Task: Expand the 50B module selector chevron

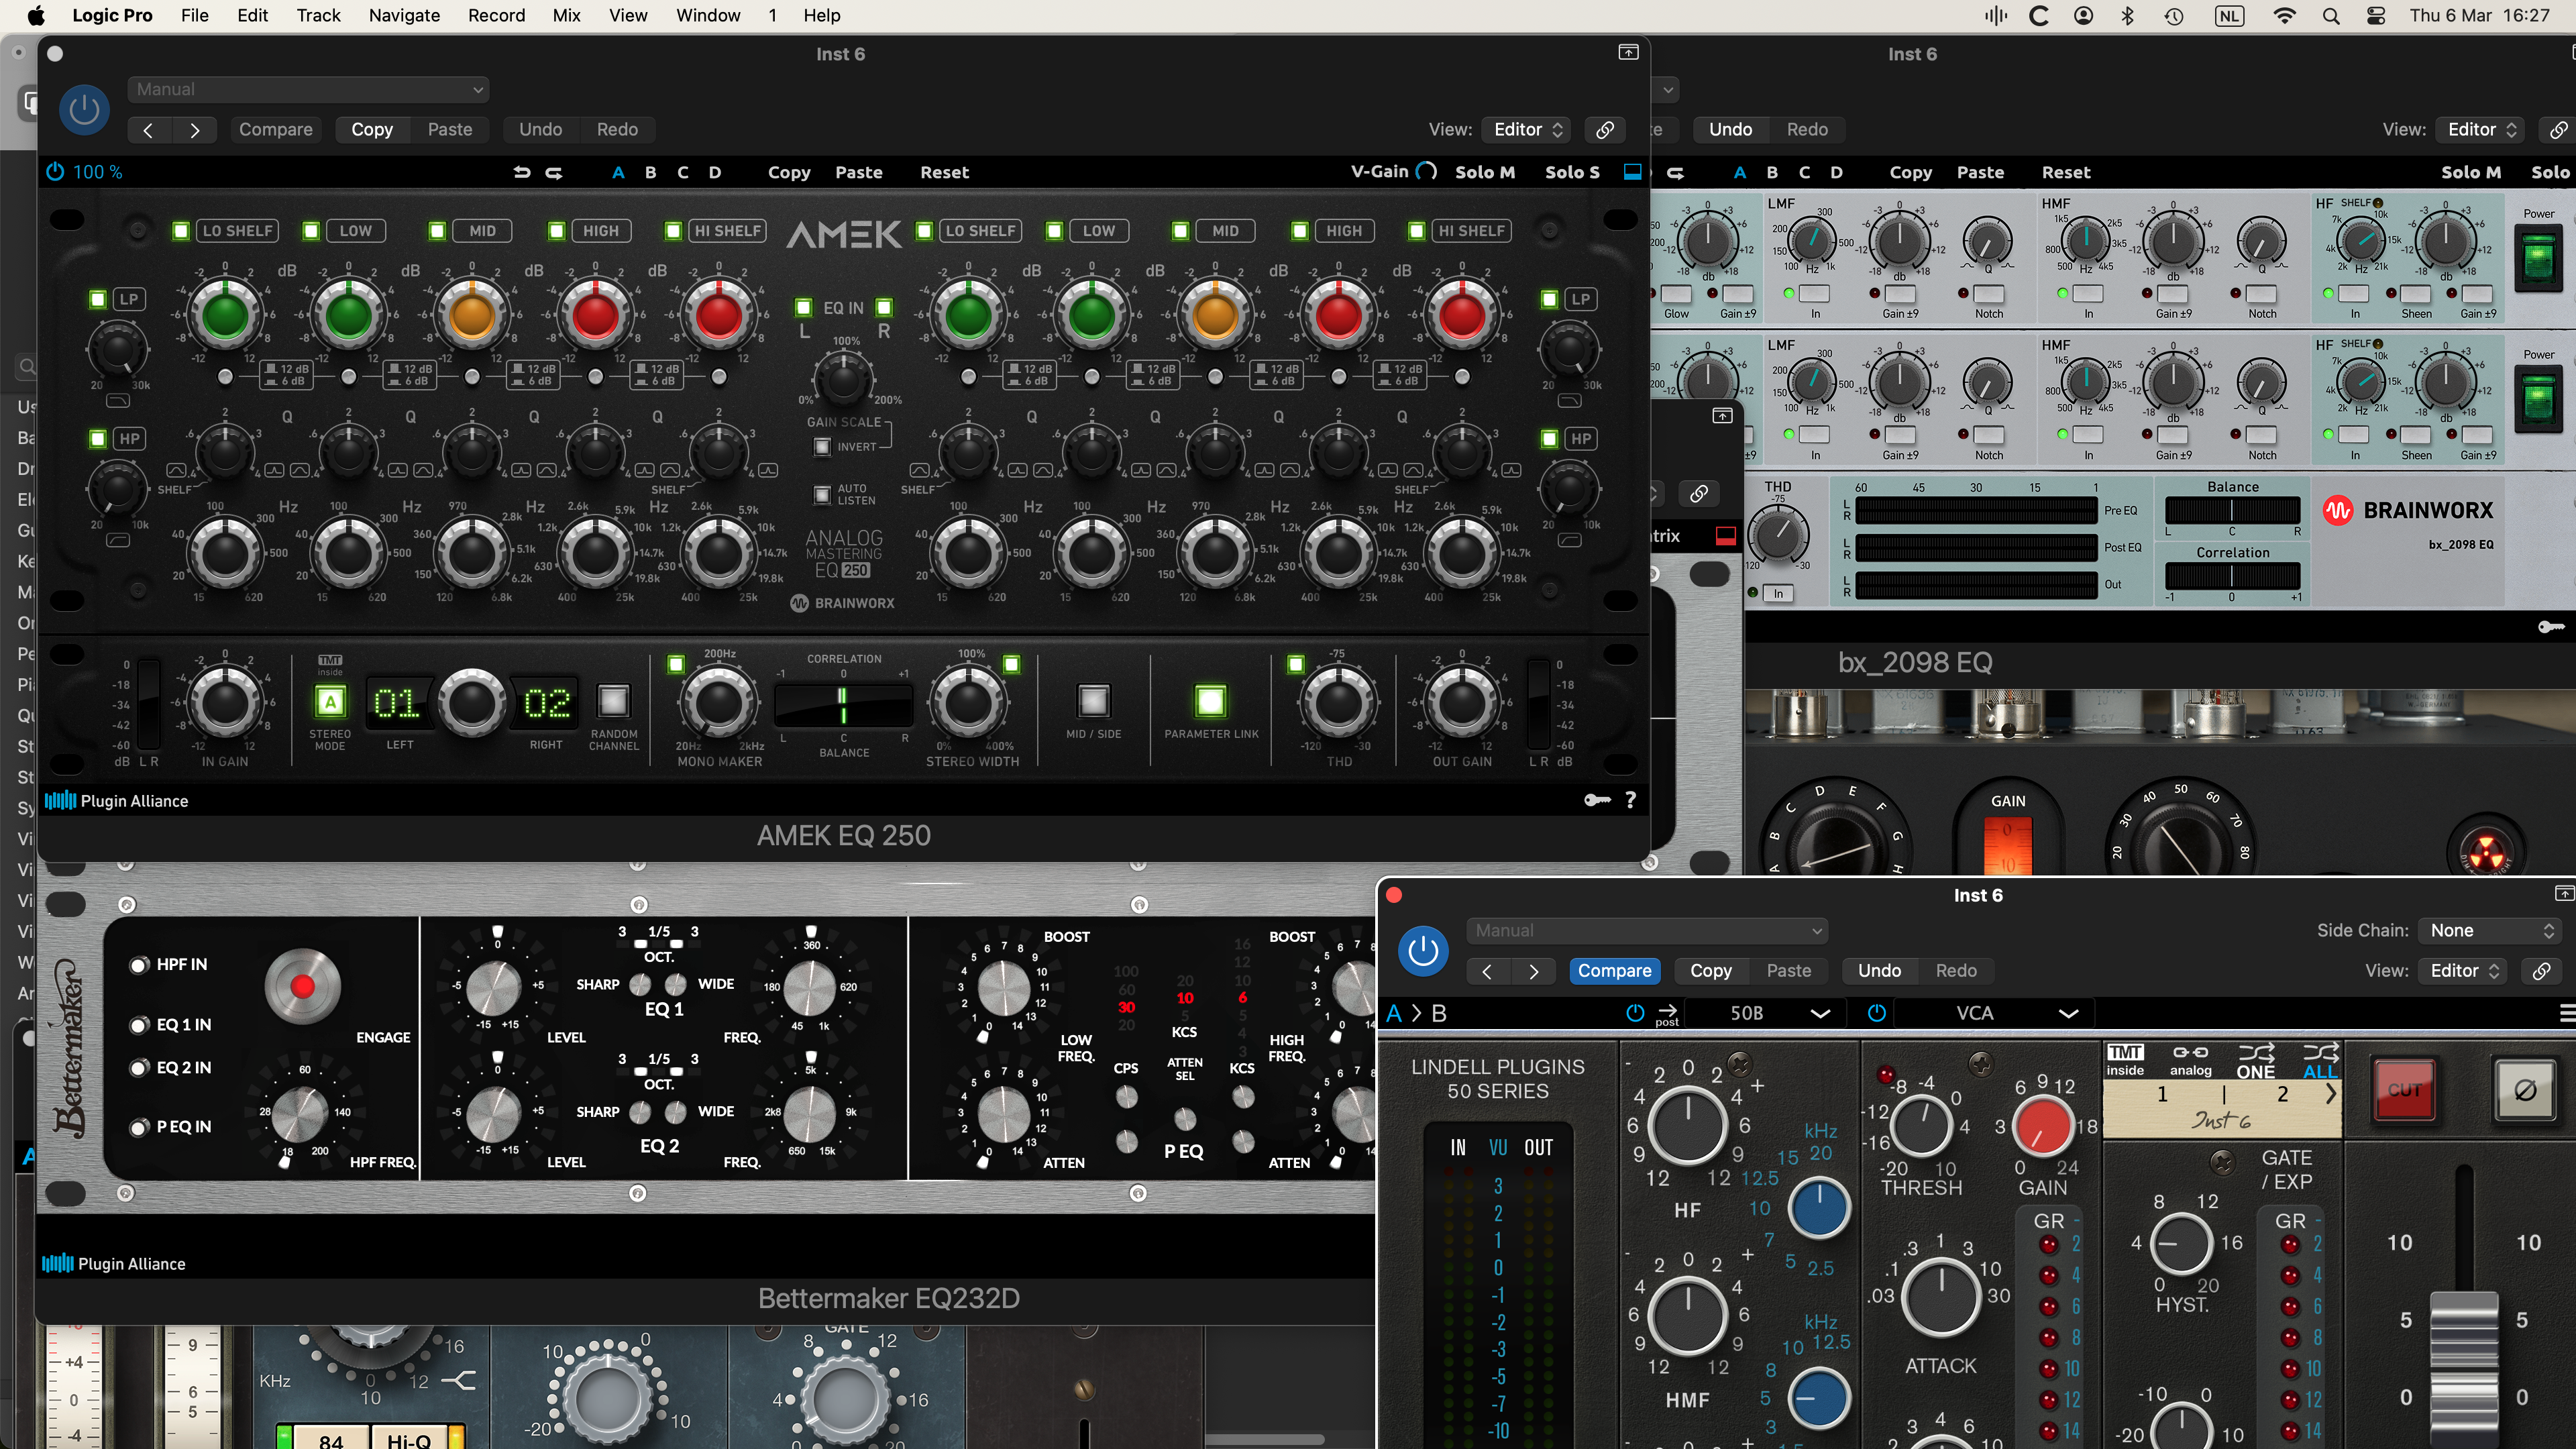Action: (x=1820, y=1014)
